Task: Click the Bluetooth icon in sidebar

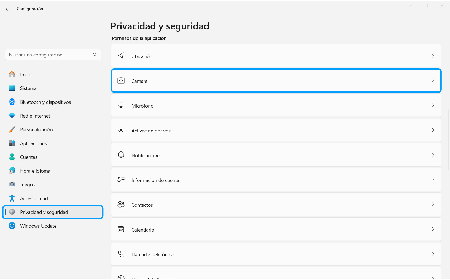Action: click(x=12, y=102)
